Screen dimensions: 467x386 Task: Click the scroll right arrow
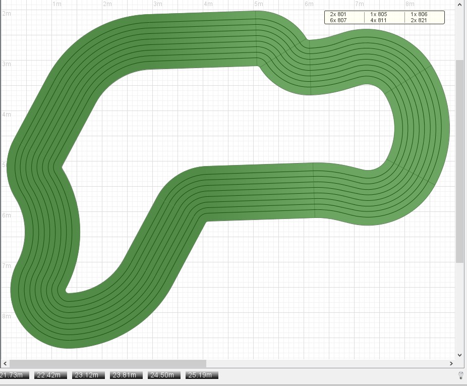point(451,363)
